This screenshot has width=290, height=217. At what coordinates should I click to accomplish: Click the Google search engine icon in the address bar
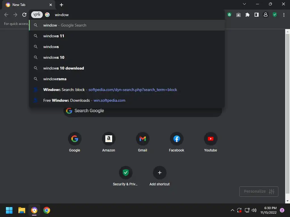(x=47, y=15)
